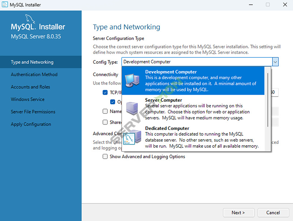This screenshot has width=293, height=221.
Task: Select Dedicated Computer from the list
Action: pyautogui.click(x=193, y=137)
